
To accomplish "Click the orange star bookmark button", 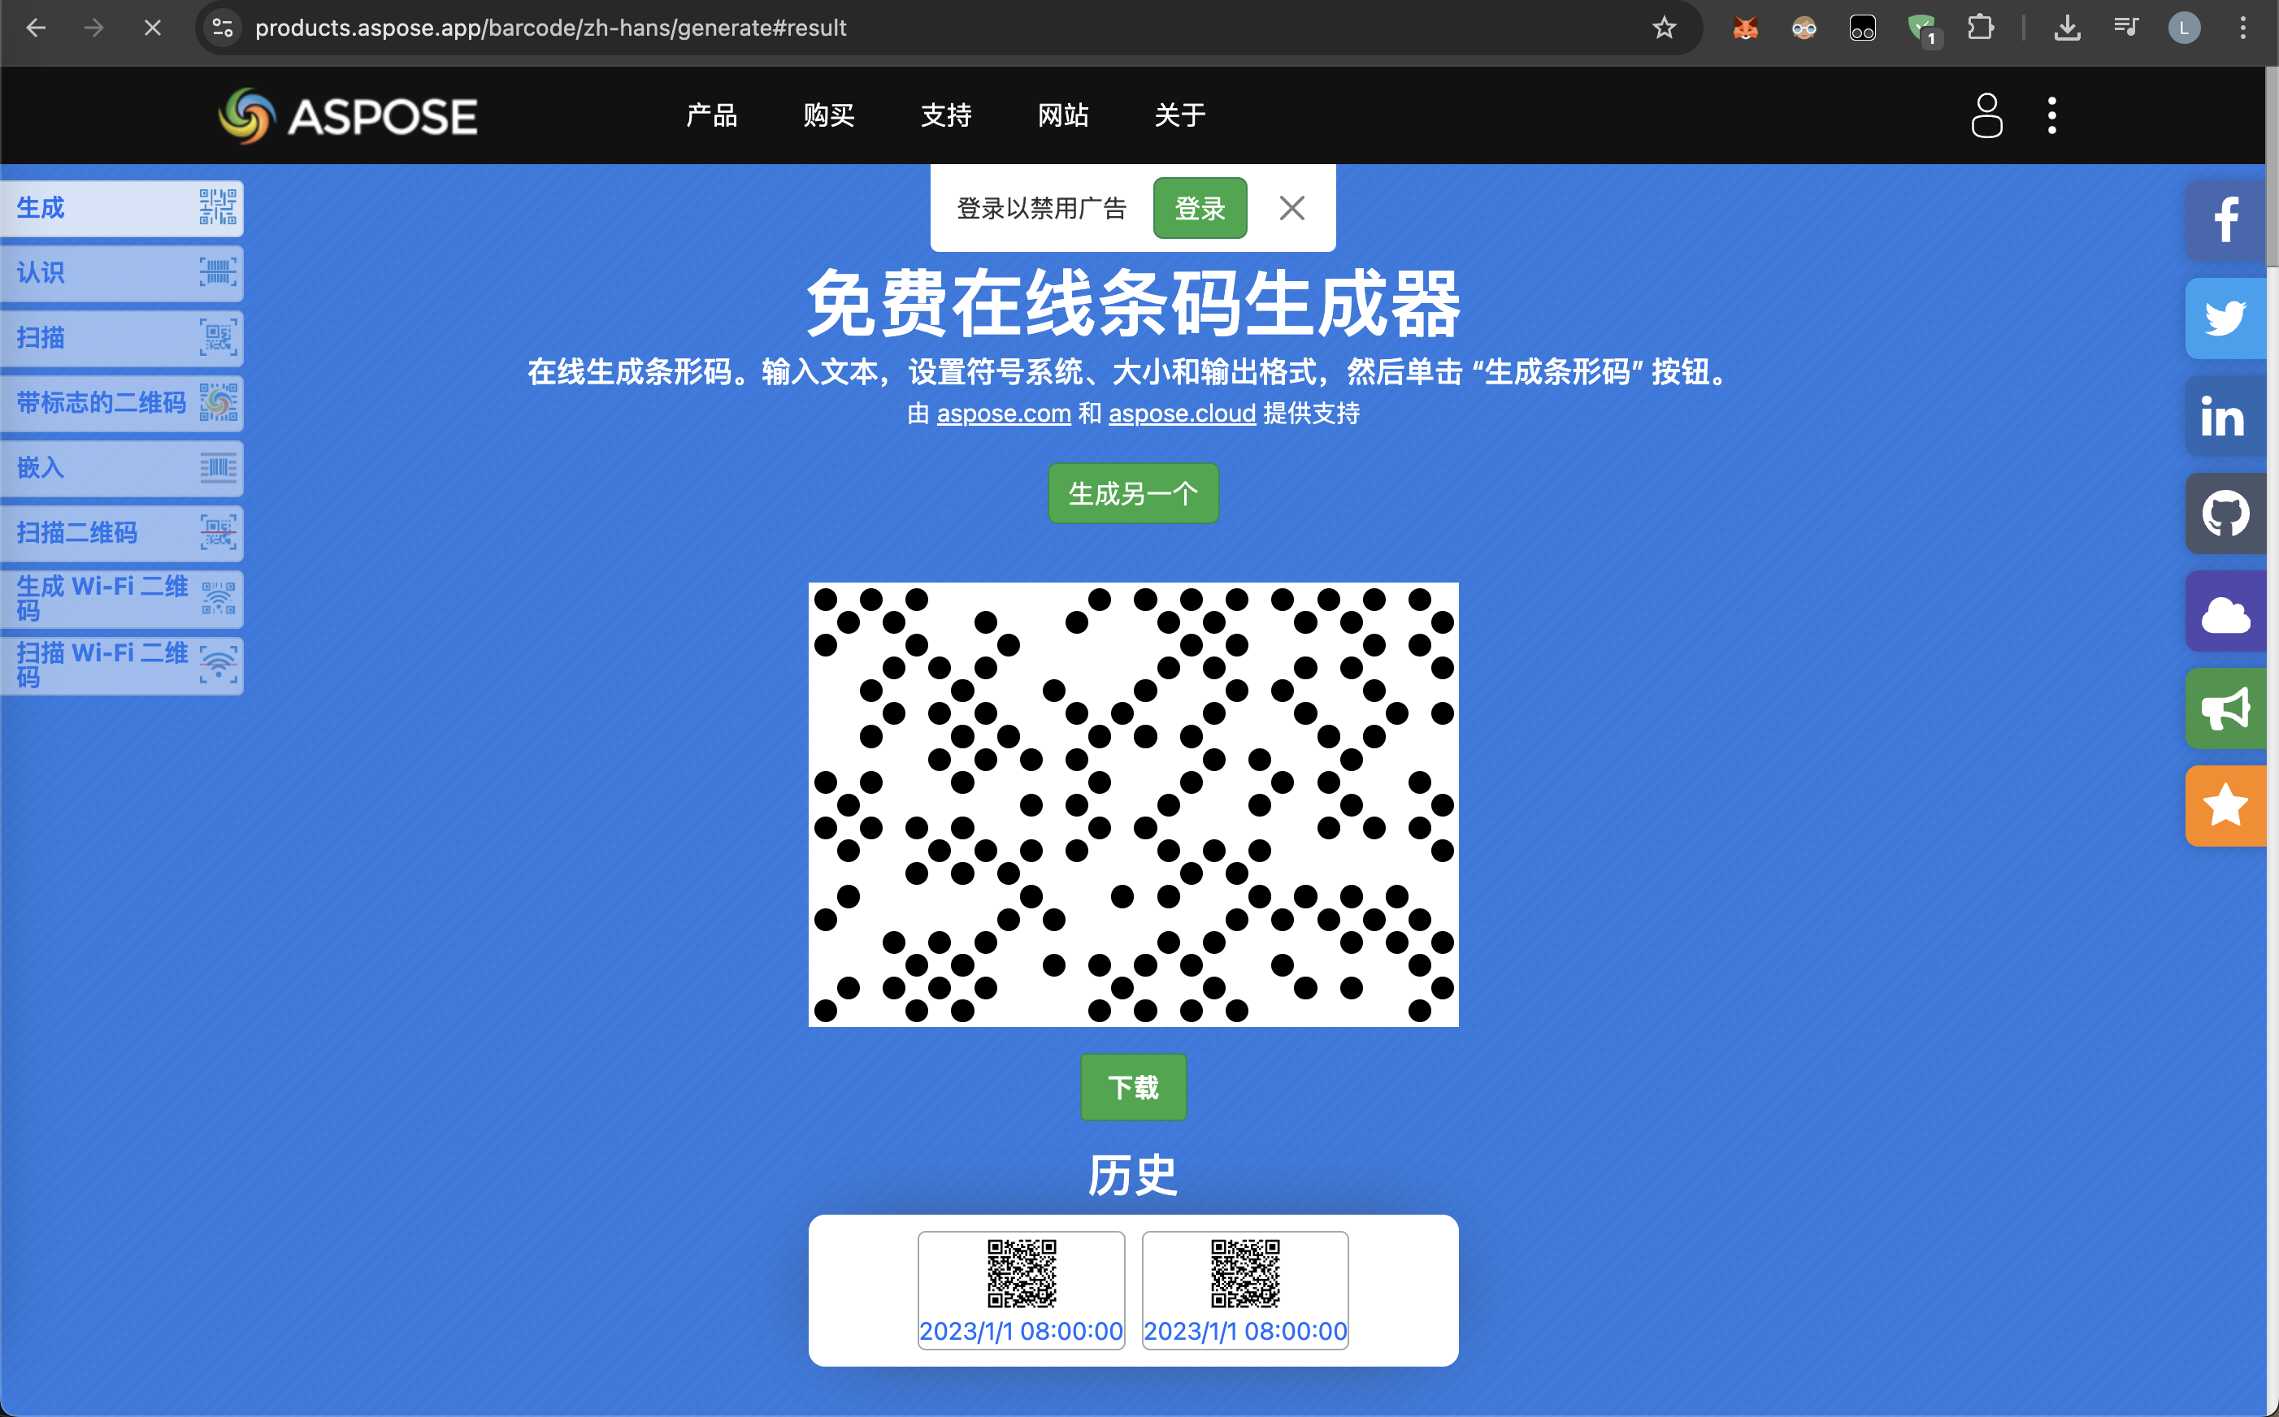I will [2225, 806].
